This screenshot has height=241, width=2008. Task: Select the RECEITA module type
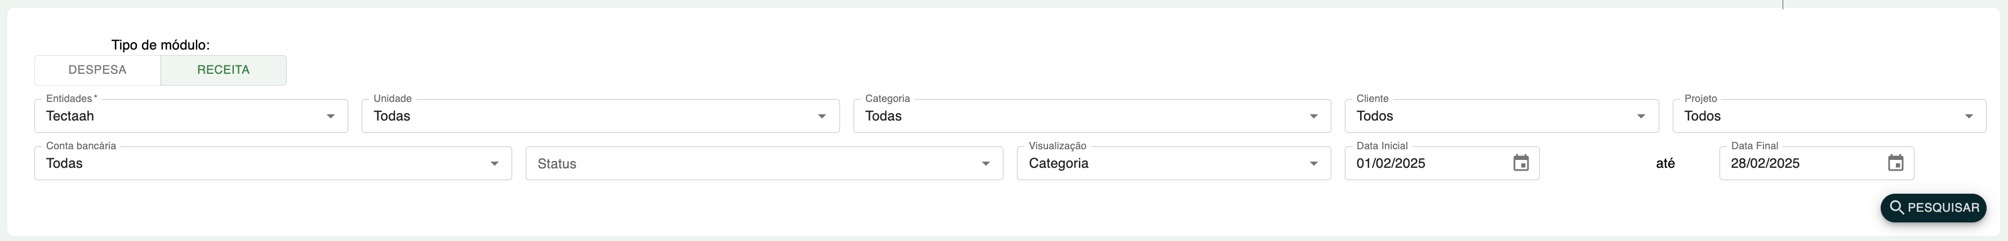pyautogui.click(x=223, y=70)
